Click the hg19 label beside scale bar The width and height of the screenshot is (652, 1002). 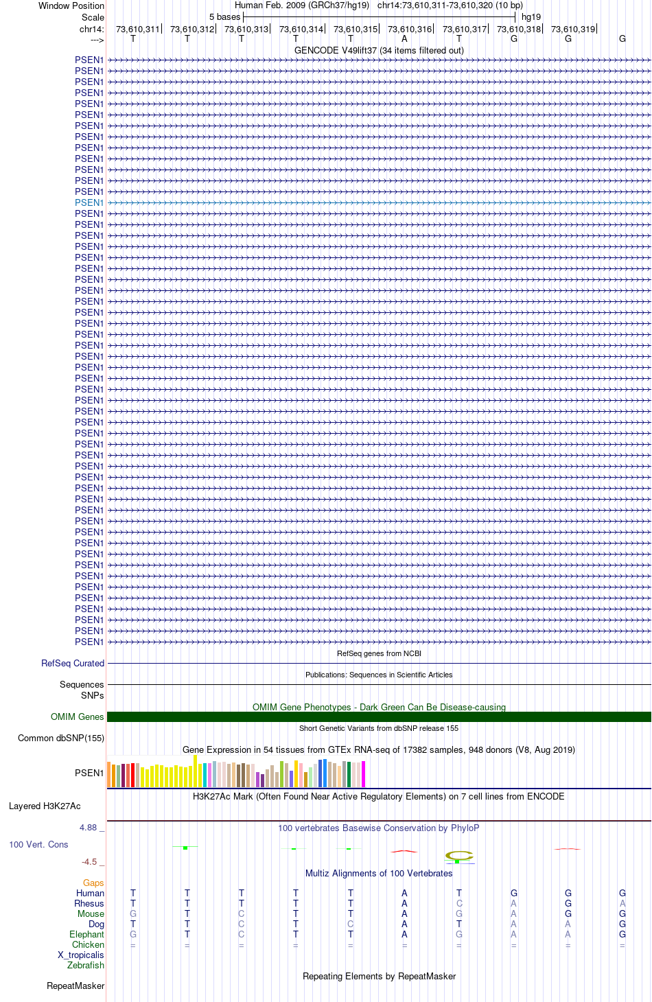point(531,16)
